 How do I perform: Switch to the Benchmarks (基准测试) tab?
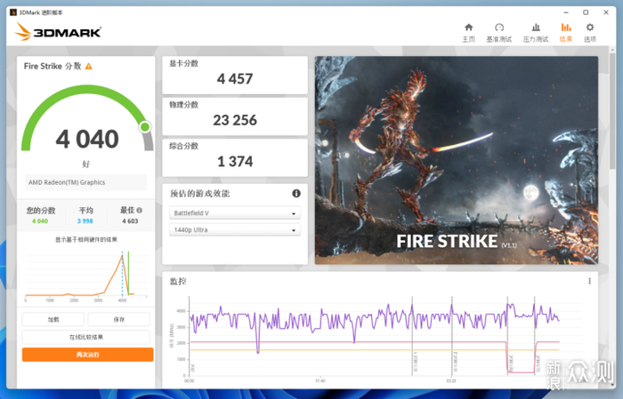point(499,33)
